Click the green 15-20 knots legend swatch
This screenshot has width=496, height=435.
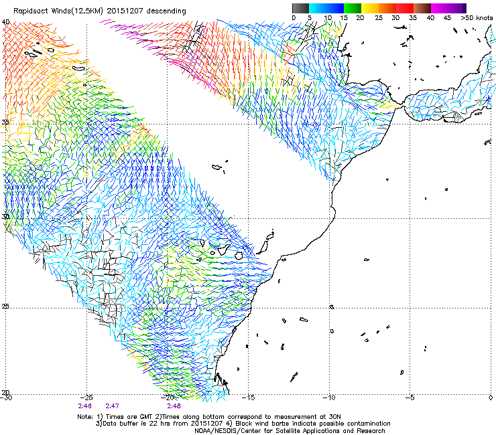(353, 8)
